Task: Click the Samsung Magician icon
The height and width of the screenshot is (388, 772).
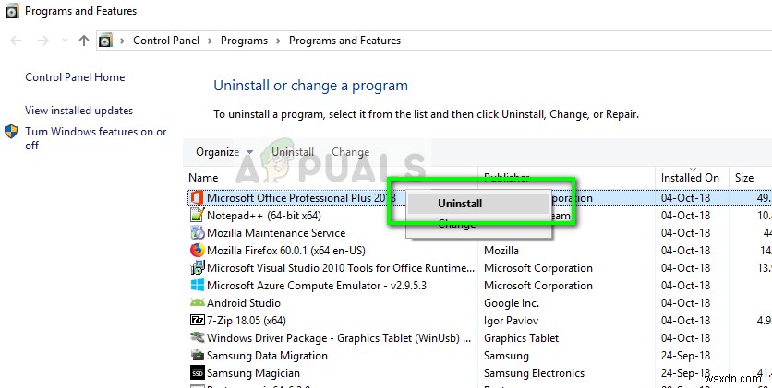Action: (197, 373)
